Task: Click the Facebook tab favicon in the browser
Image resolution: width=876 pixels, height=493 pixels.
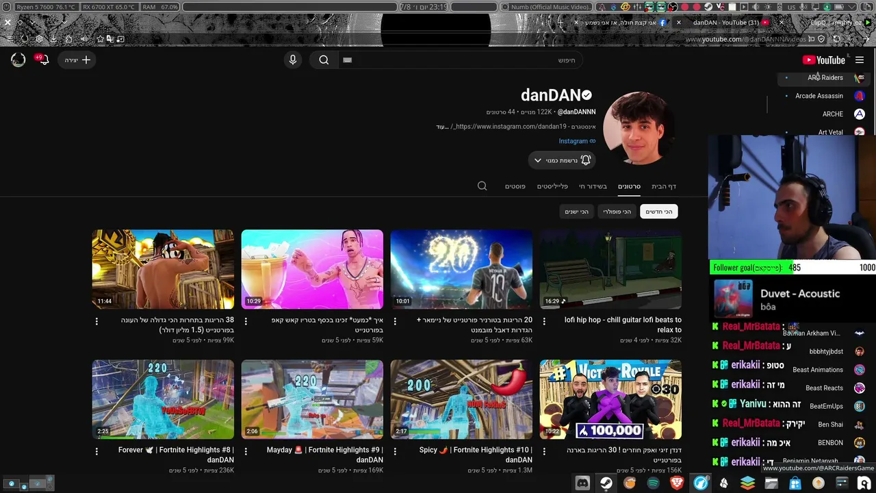Action: pos(662,23)
